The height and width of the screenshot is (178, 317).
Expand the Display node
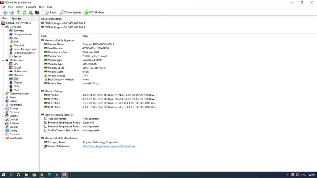click(x=3, y=101)
